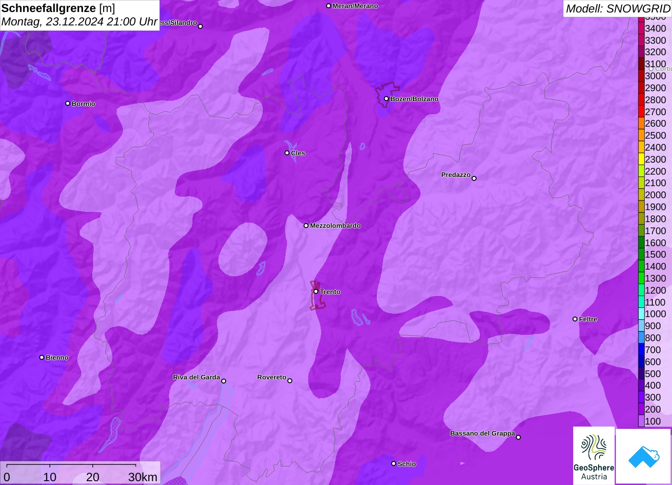Click the 700 m blue legend swatch

coord(641,350)
